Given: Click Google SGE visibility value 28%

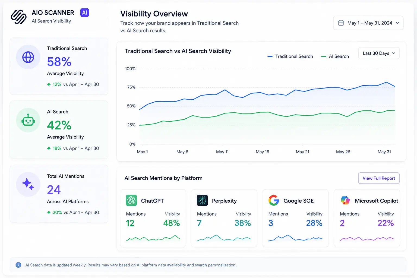Looking at the screenshot, I should tap(314, 223).
